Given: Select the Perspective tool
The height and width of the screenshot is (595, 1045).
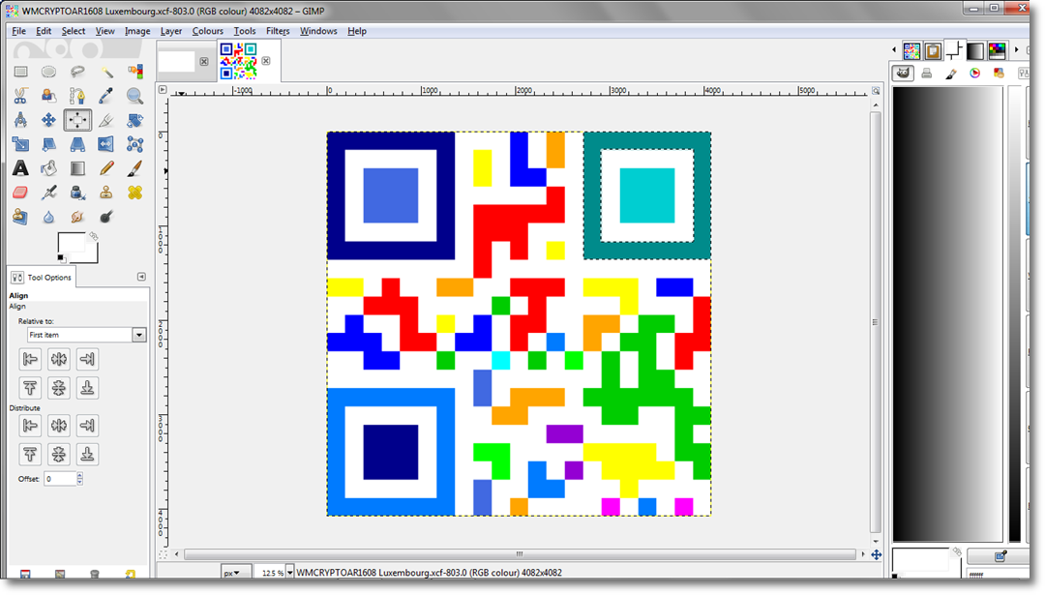Looking at the screenshot, I should (x=77, y=144).
